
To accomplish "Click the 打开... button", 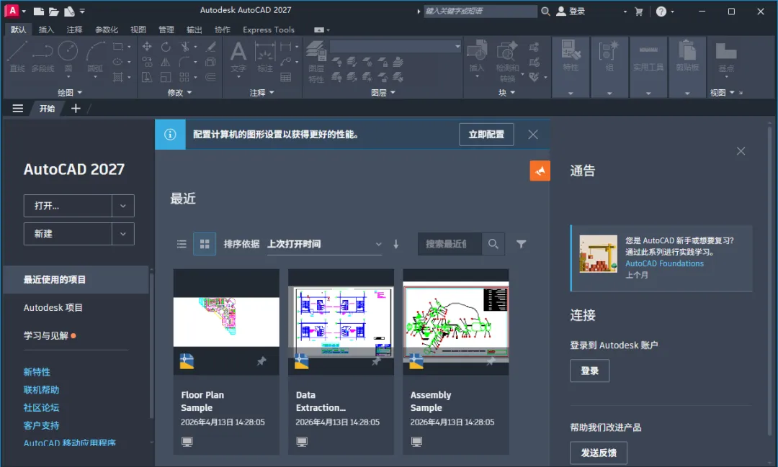I will pyautogui.click(x=68, y=206).
